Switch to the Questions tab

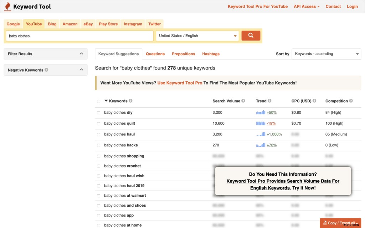pyautogui.click(x=155, y=54)
